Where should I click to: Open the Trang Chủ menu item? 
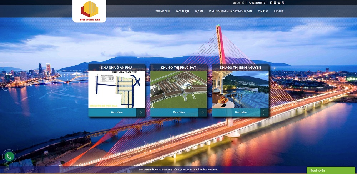pyautogui.click(x=162, y=11)
